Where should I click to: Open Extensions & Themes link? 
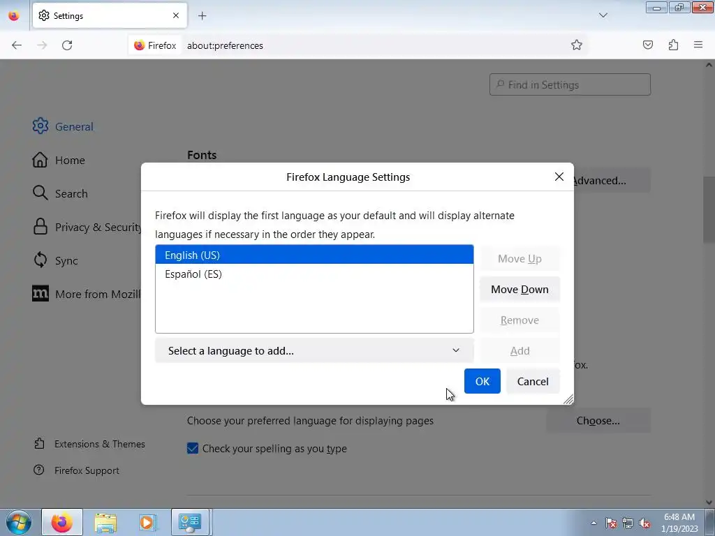tap(89, 444)
